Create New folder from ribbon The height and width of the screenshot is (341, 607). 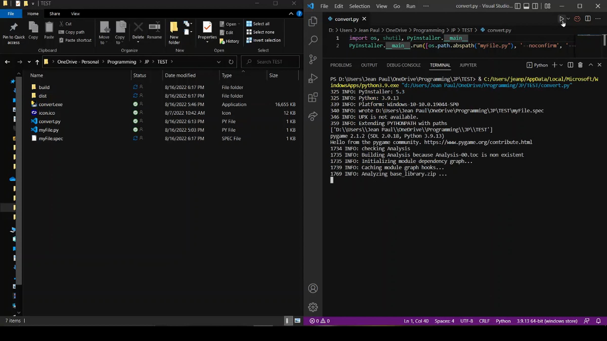174,33
